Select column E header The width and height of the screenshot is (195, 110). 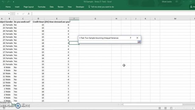[57, 19]
